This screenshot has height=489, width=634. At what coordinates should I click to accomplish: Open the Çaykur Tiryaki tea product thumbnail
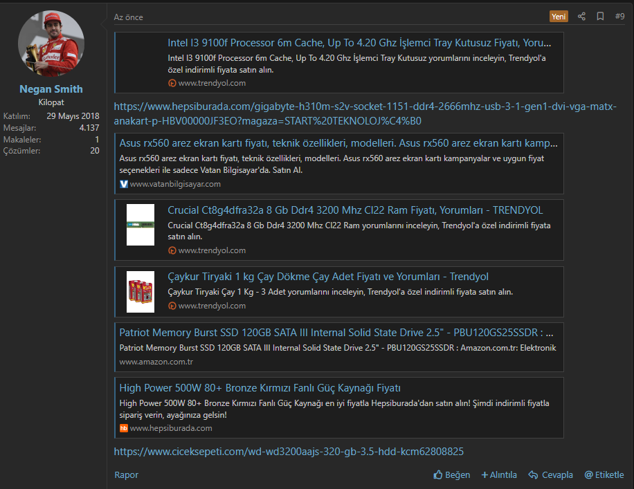coord(141,292)
